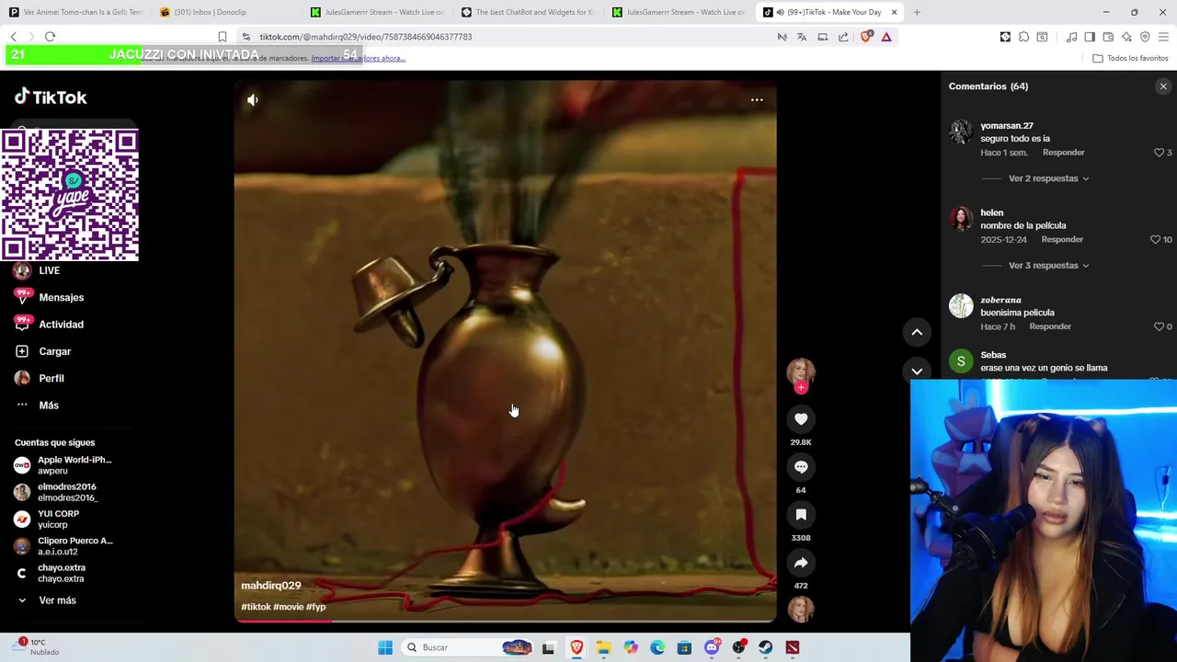Open helen's profile avatar
The width and height of the screenshot is (1177, 662).
click(961, 219)
